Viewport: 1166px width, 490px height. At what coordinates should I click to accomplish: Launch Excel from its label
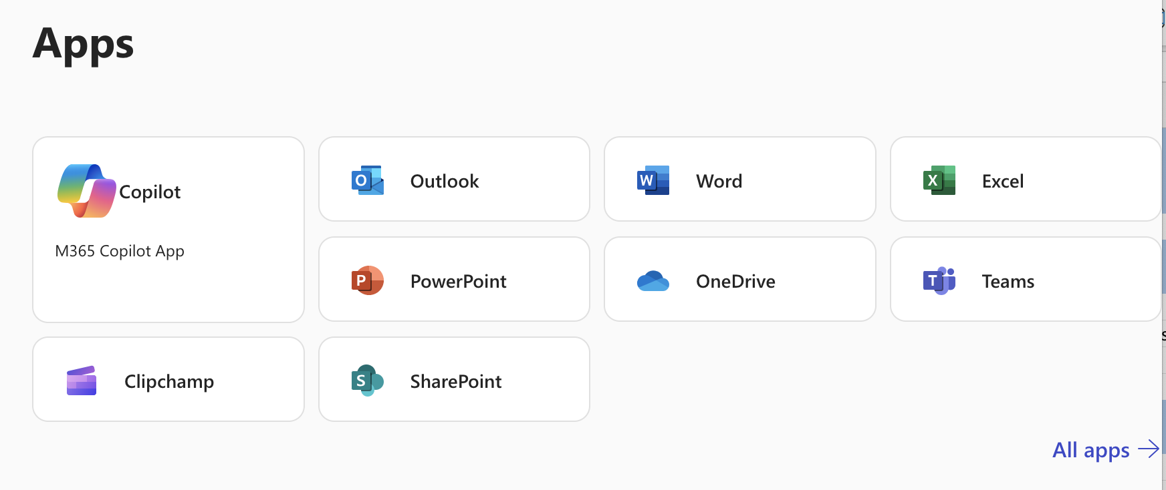(1003, 181)
